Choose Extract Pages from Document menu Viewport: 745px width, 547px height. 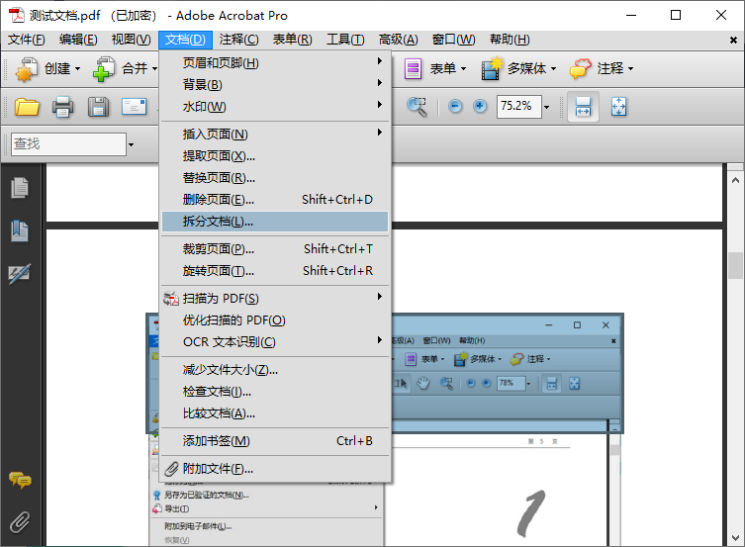[x=275, y=156]
